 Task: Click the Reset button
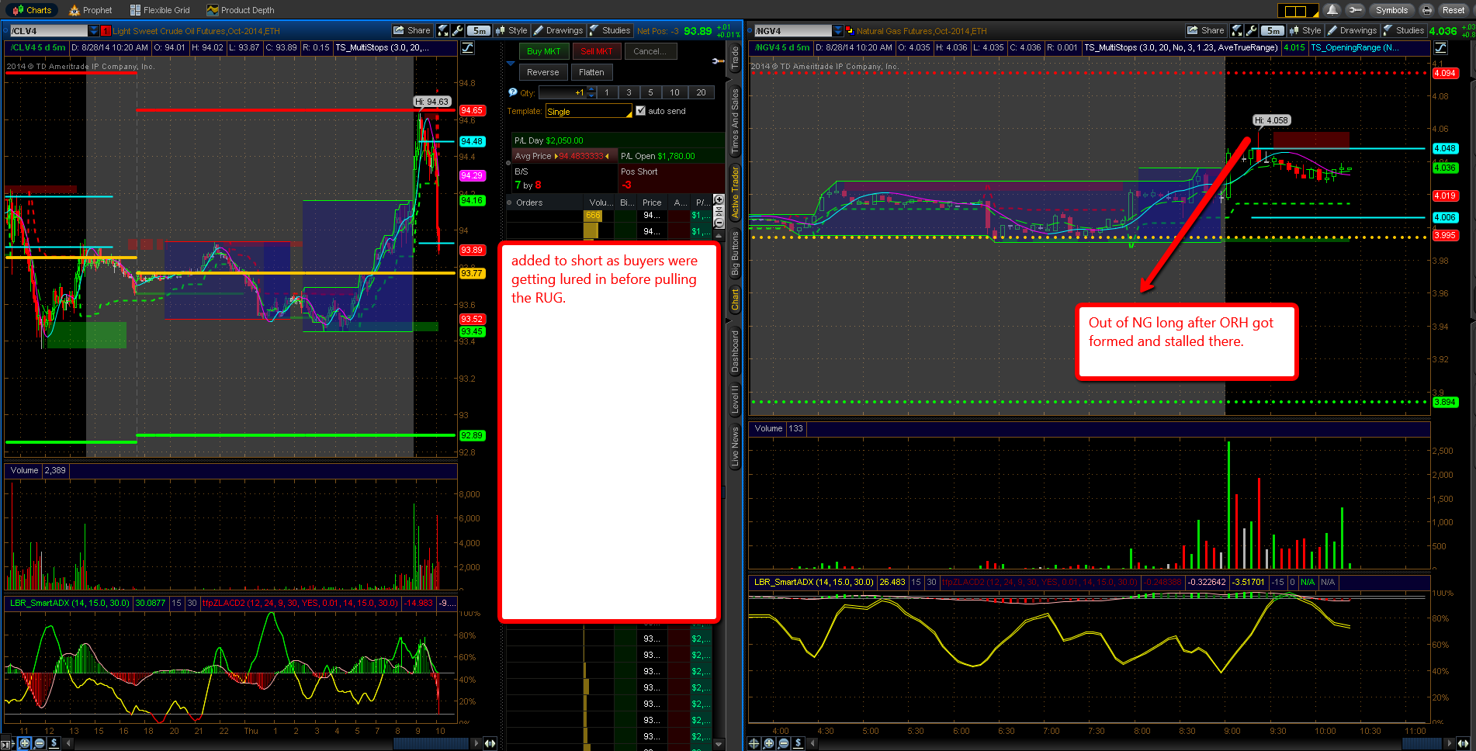(1453, 10)
